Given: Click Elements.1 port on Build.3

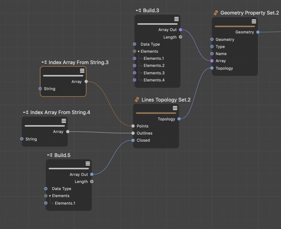Looking at the screenshot, I should pos(134,58).
